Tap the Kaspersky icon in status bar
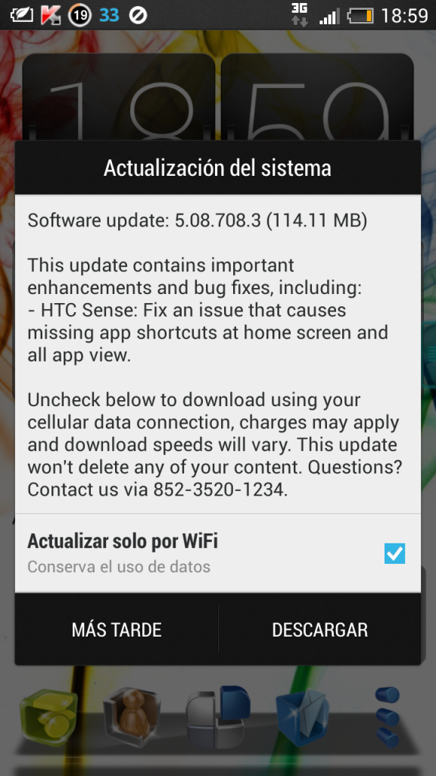Image resolution: width=436 pixels, height=776 pixels. (50, 15)
